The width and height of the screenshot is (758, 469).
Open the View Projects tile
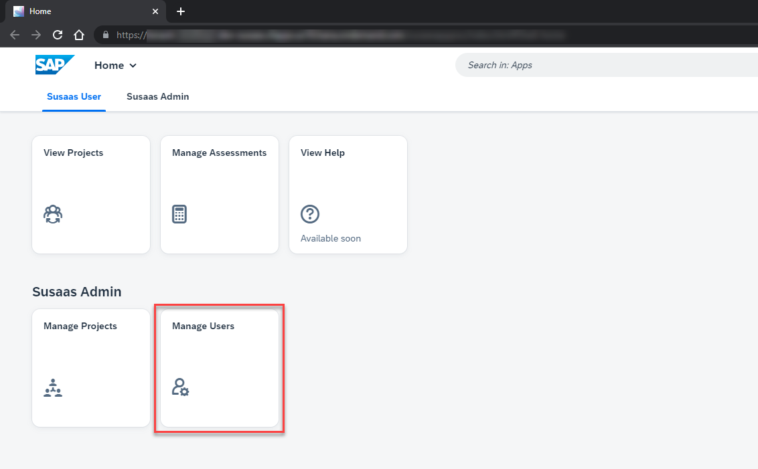click(91, 195)
